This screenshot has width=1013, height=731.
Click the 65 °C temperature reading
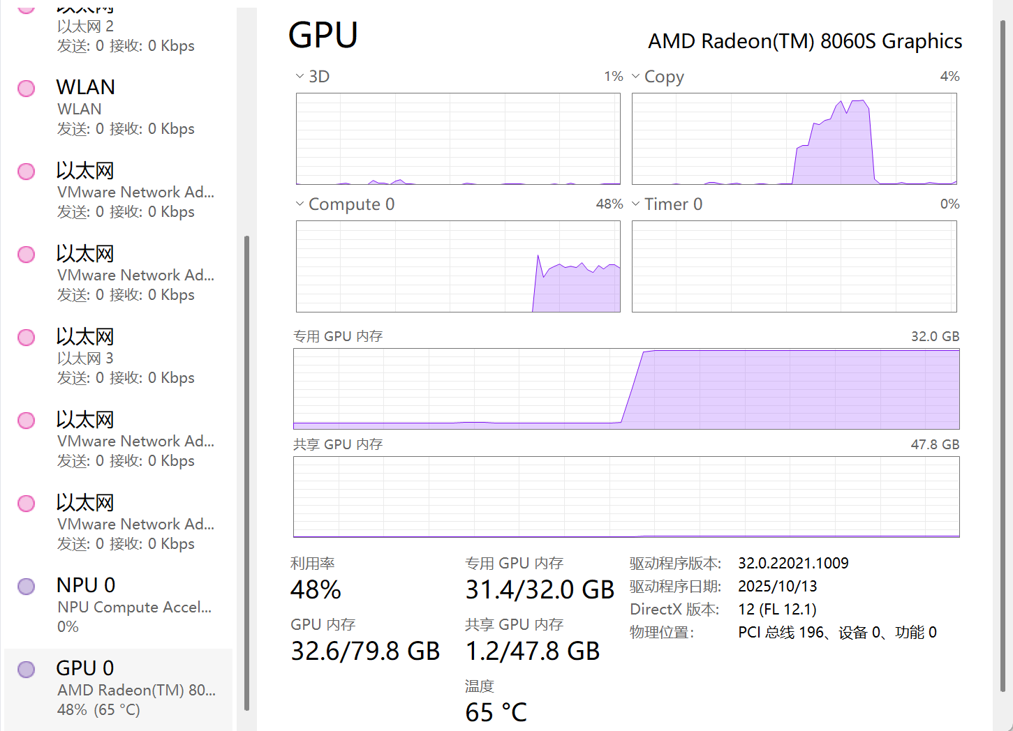[496, 712]
